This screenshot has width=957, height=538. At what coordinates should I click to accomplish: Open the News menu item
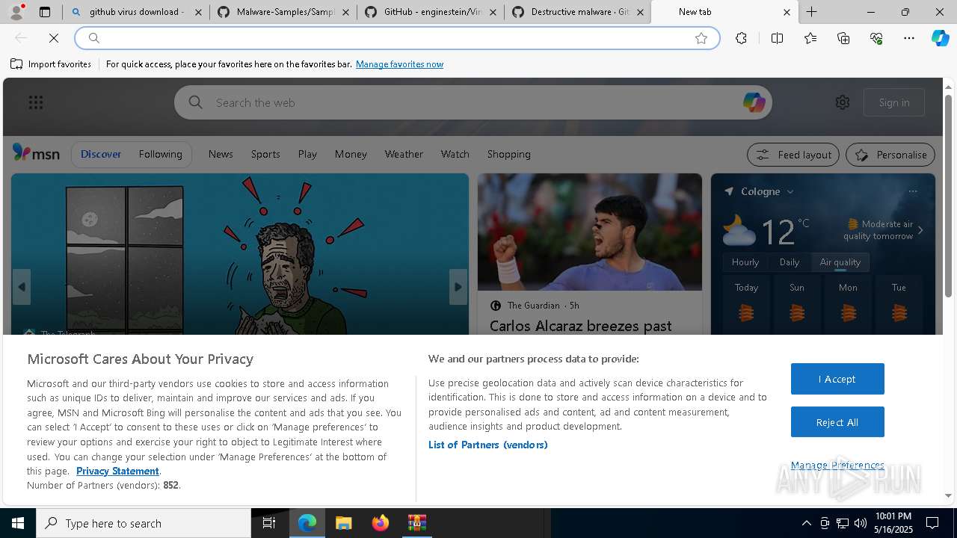[221, 154]
